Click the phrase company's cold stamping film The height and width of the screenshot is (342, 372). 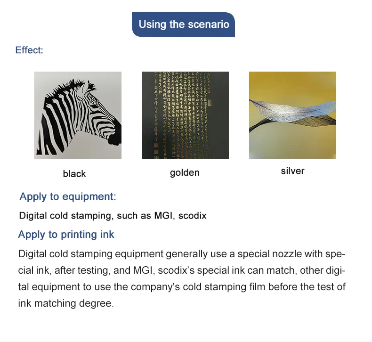click(198, 287)
